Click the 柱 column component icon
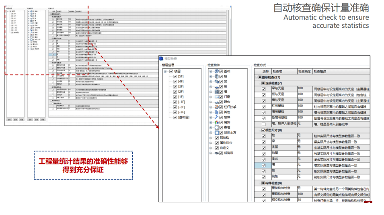 (216, 76)
